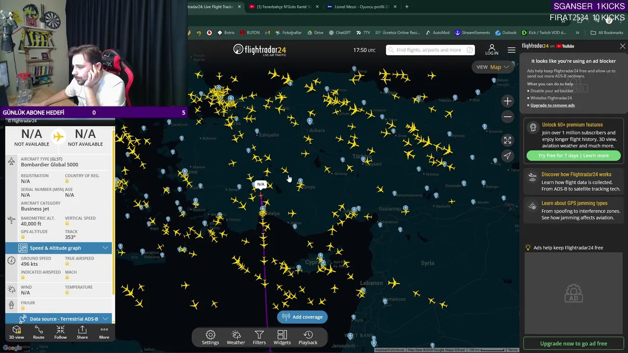Share this flight

82,332
